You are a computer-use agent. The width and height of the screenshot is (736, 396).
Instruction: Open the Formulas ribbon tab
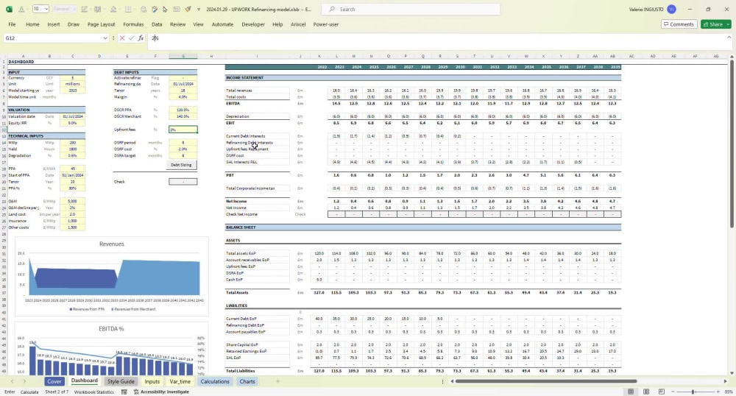(x=133, y=24)
